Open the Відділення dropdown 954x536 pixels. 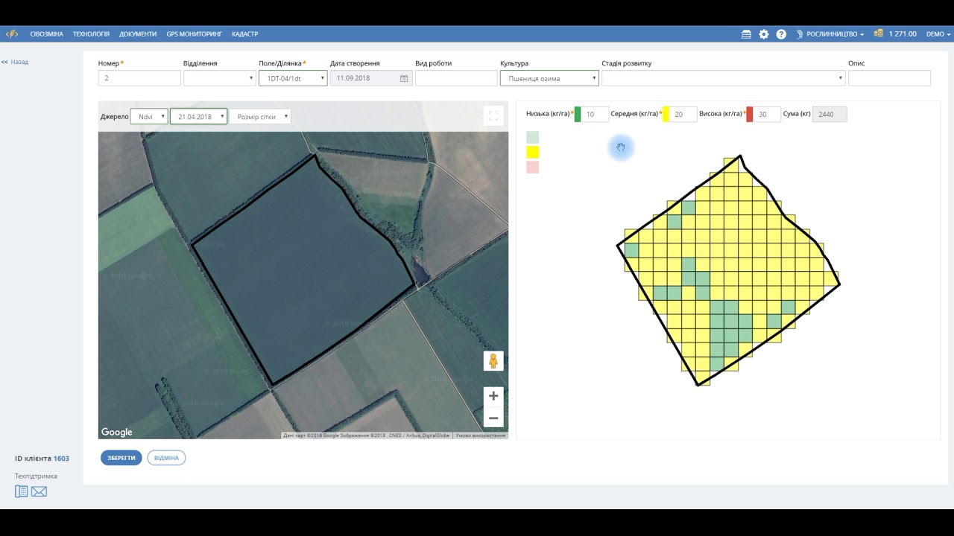click(219, 78)
